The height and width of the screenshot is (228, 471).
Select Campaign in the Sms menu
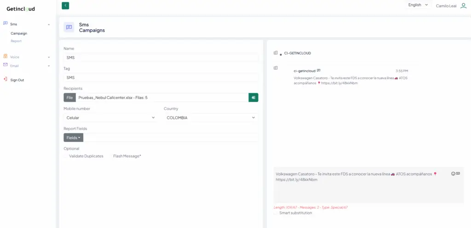click(19, 33)
